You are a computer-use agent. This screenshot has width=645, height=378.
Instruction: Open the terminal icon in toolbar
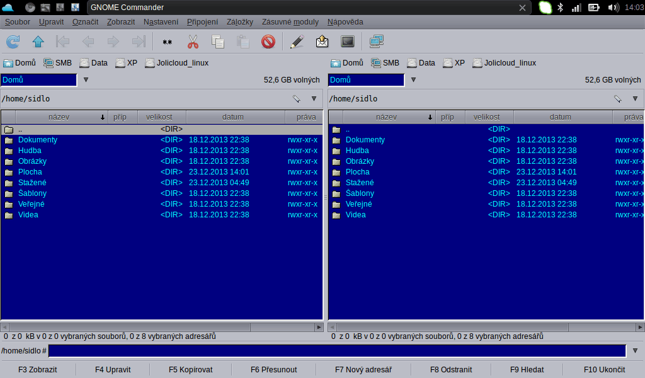click(347, 42)
